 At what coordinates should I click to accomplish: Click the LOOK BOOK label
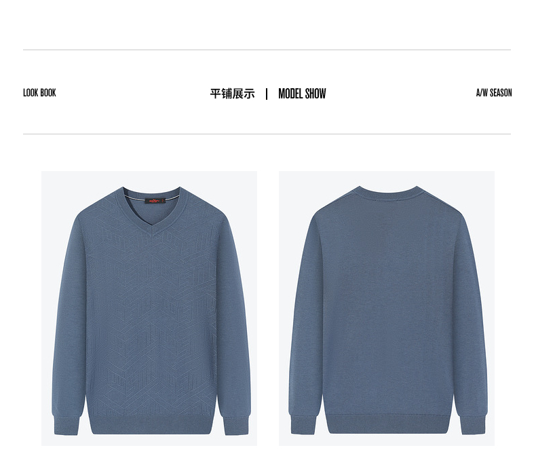point(39,93)
